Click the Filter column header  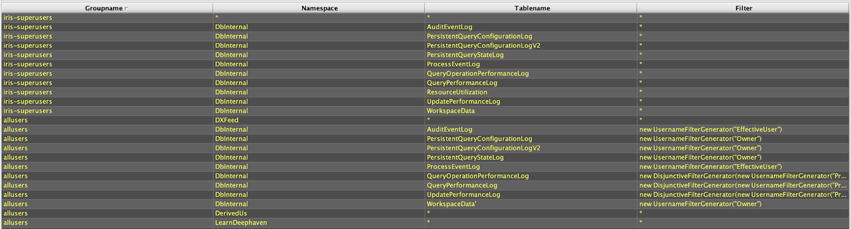click(744, 8)
